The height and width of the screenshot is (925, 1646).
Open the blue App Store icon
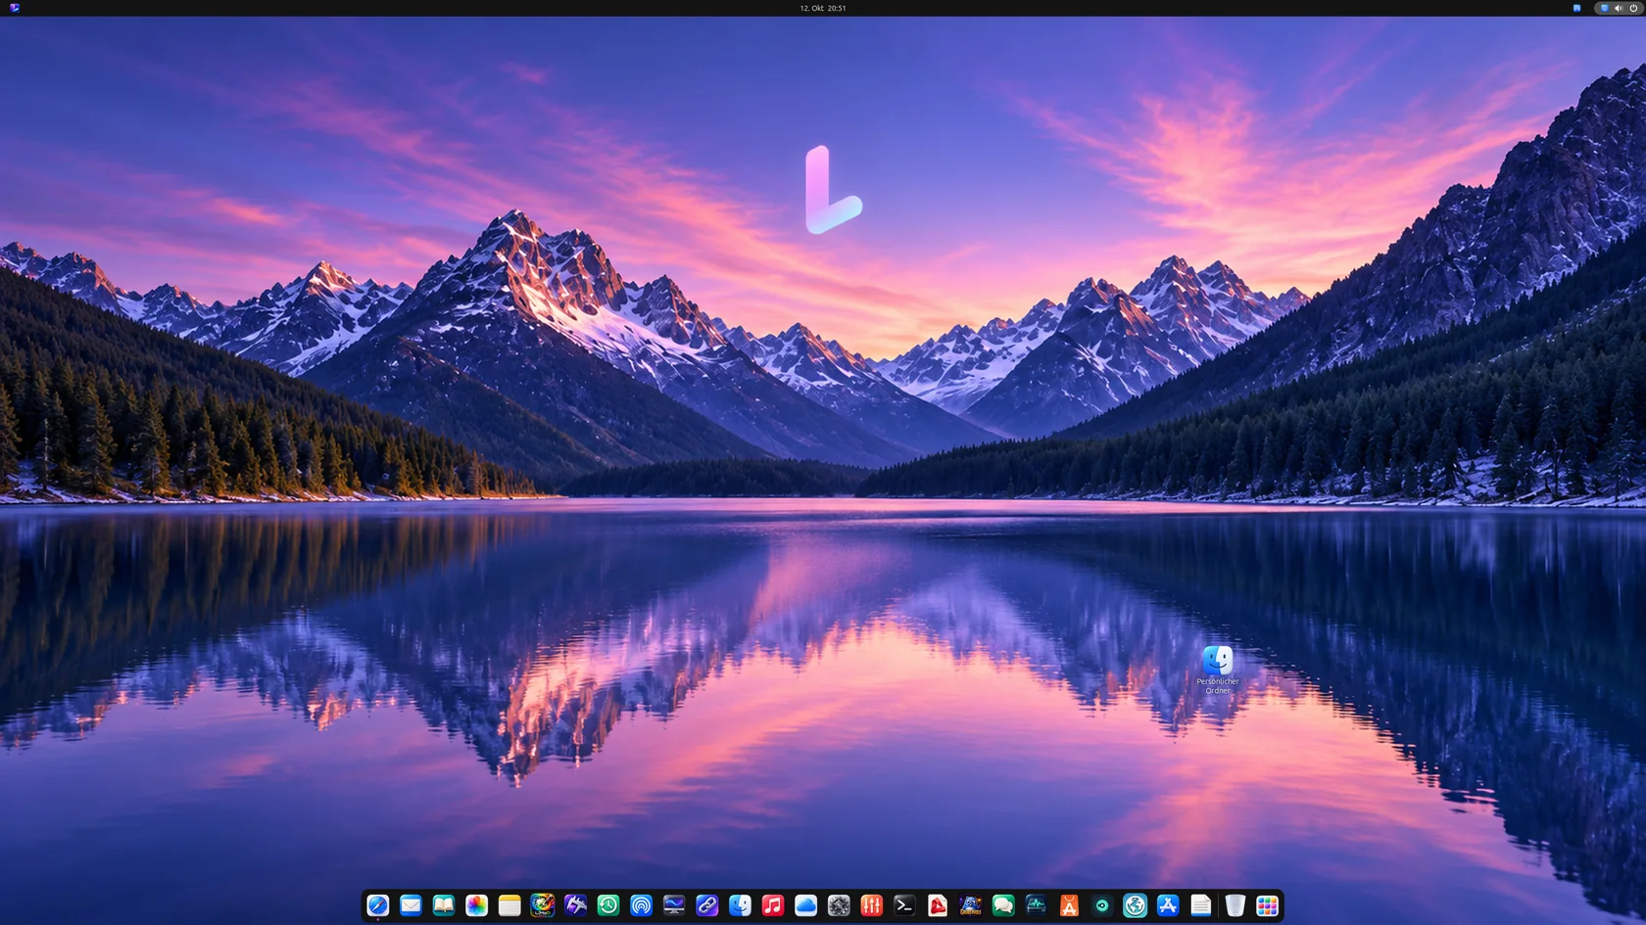1168,905
